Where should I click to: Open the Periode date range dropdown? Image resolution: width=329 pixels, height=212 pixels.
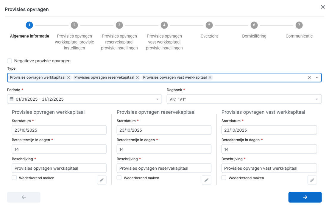pos(157,99)
